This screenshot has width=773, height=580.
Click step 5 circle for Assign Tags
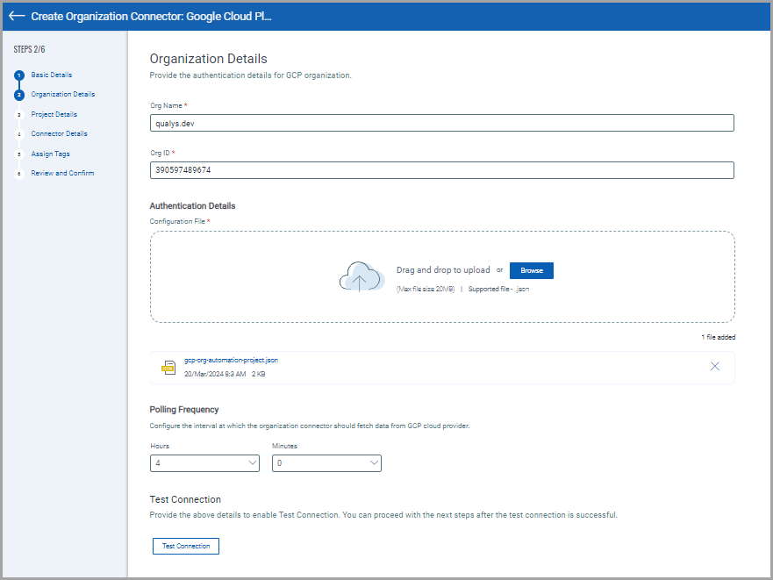[19, 154]
